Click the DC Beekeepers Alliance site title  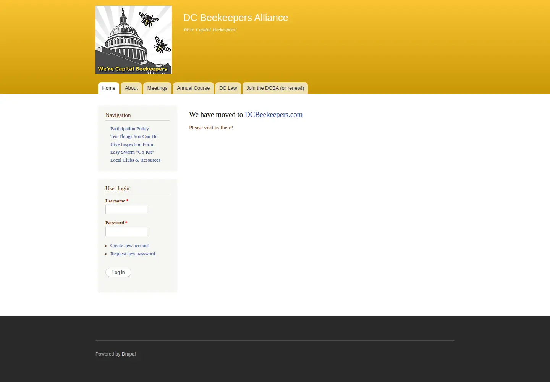pos(236,18)
